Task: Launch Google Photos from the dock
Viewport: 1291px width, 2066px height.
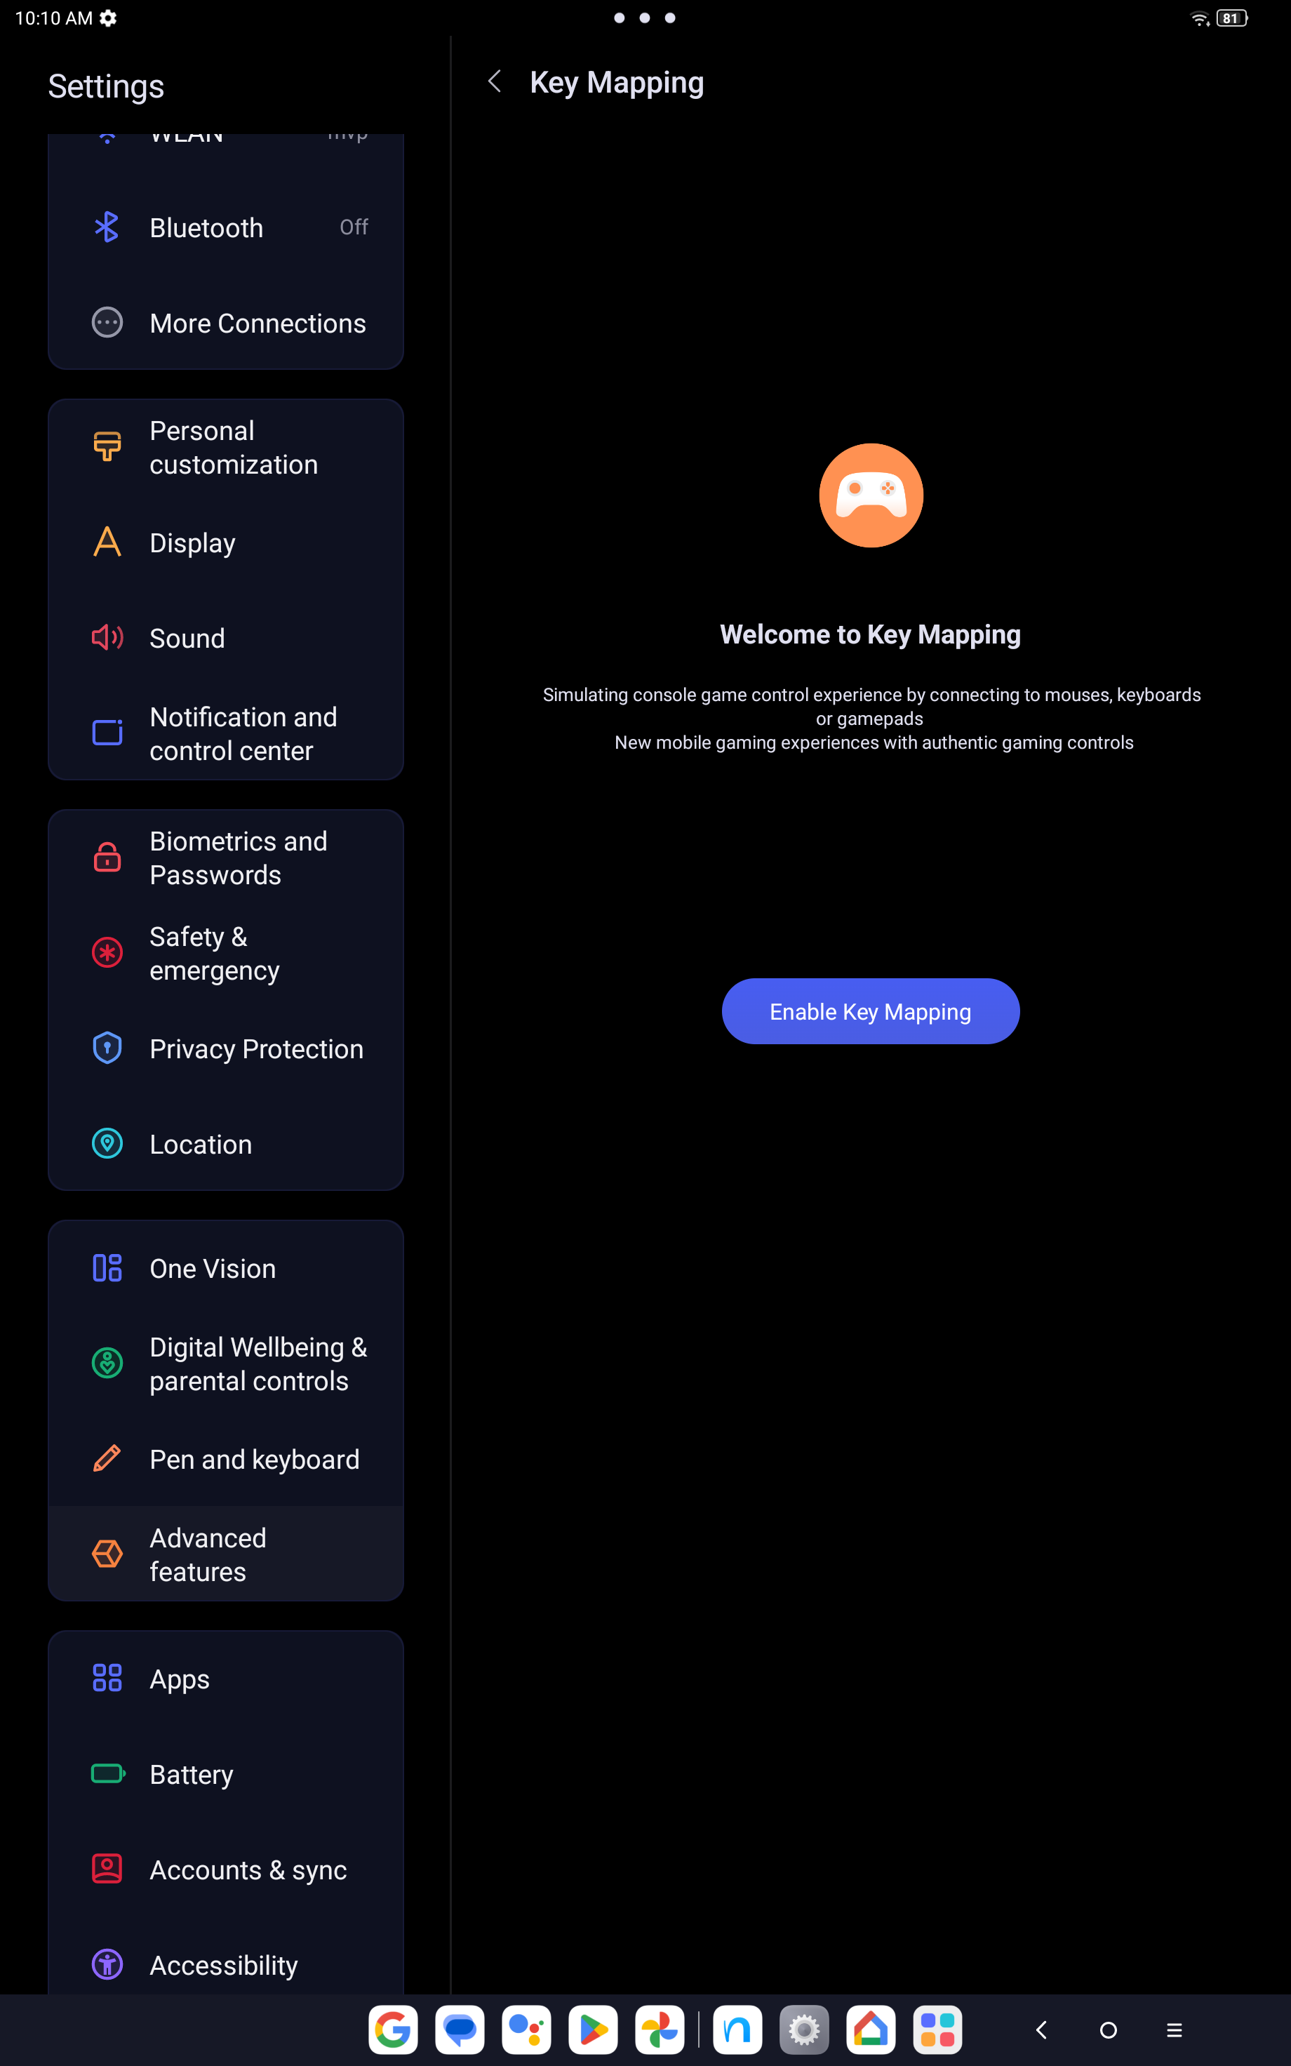Action: click(x=659, y=2030)
